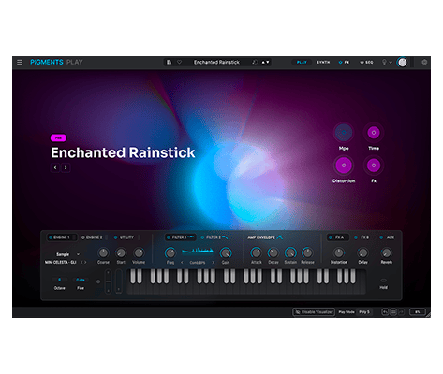Click the FX A Distortion knob

(x=338, y=252)
